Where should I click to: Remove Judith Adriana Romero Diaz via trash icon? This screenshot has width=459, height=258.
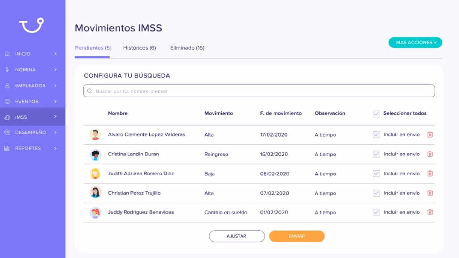pyautogui.click(x=430, y=173)
